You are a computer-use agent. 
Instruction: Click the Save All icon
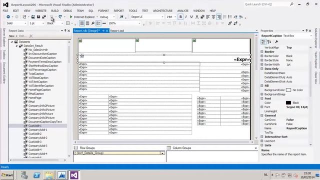pos(44,16)
